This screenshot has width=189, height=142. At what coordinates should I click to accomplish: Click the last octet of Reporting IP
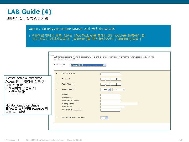click(119, 84)
